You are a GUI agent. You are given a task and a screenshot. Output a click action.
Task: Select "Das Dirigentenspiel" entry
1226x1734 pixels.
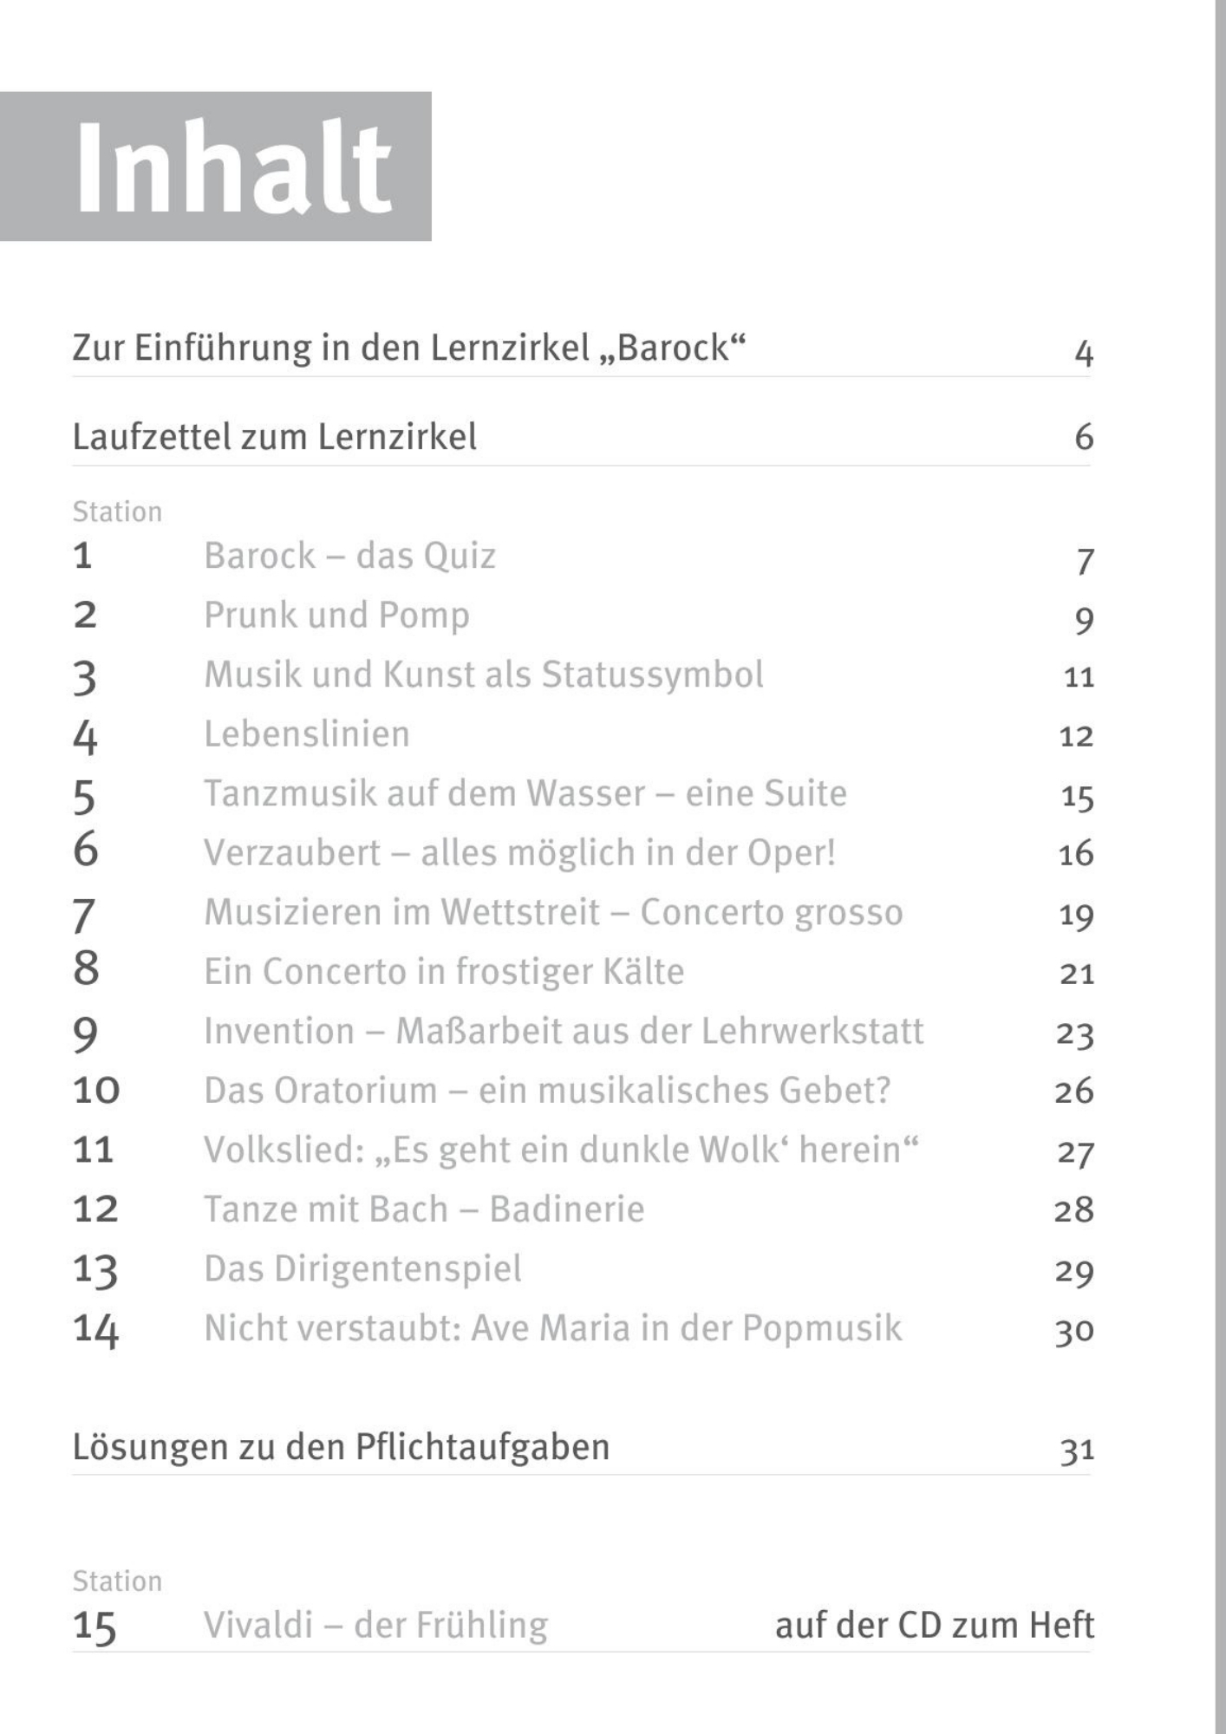tap(362, 1269)
